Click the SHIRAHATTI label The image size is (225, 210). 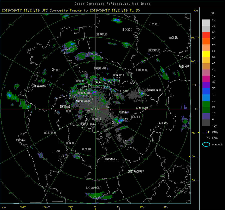[94, 119]
